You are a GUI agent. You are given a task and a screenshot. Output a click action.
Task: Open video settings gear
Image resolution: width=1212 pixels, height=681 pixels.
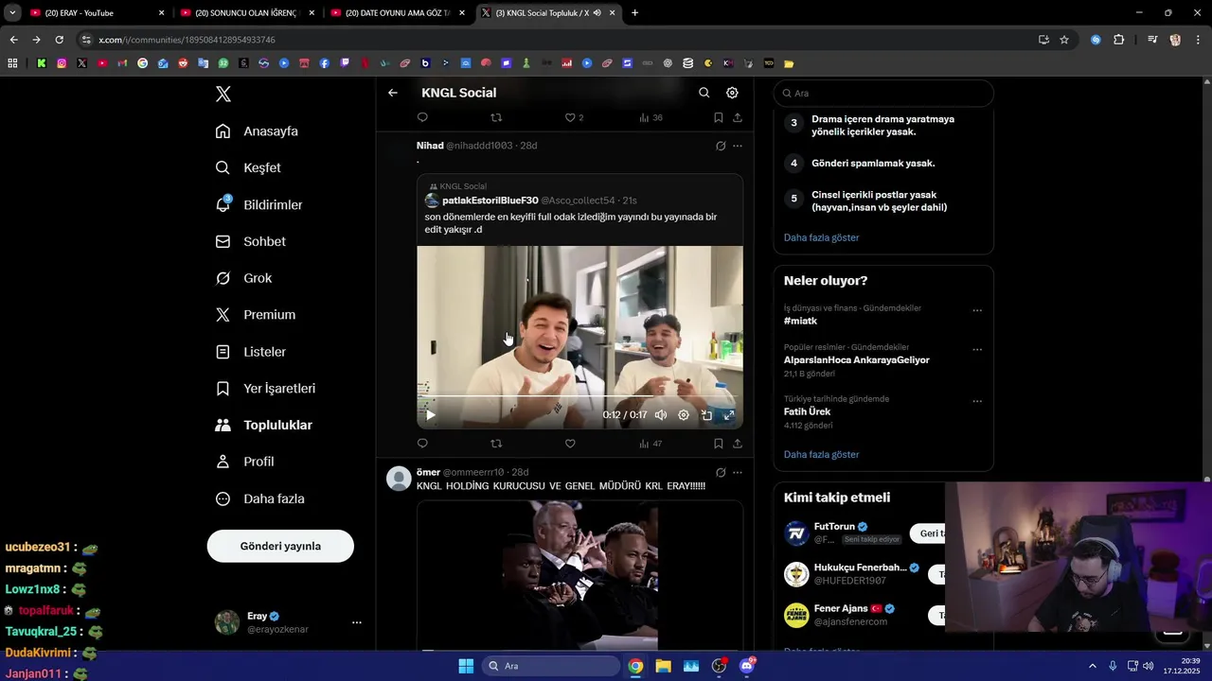click(684, 415)
